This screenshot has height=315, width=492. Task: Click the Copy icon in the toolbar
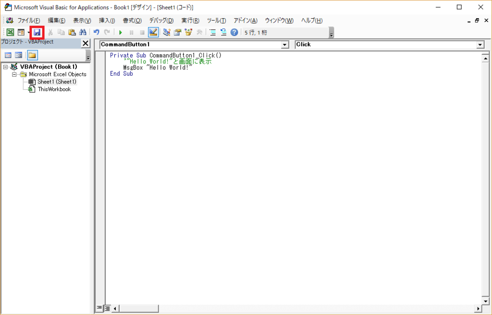click(61, 32)
